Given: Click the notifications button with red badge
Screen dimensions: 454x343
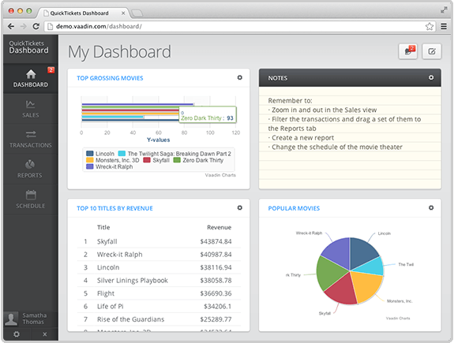Looking at the screenshot, I should [408, 51].
